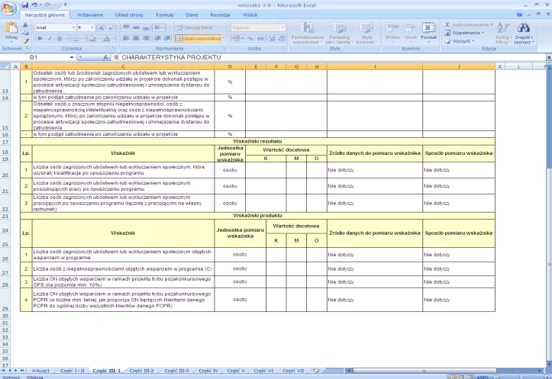
Task: Click the Insert Function fx icon
Action: [105, 57]
